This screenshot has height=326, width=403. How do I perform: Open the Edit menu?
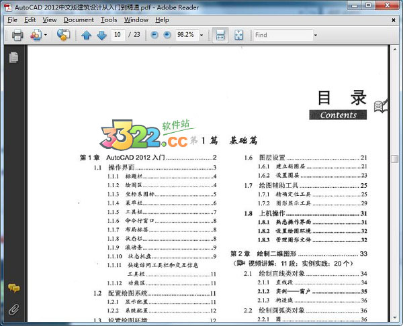click(x=30, y=19)
